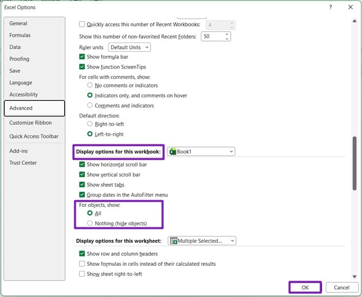
Task: Close the Excel Options dialog
Action: click(x=350, y=7)
